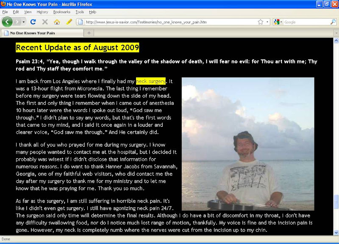
Task: Select the yellow highlighter toolbar icon
Action: coord(69,22)
